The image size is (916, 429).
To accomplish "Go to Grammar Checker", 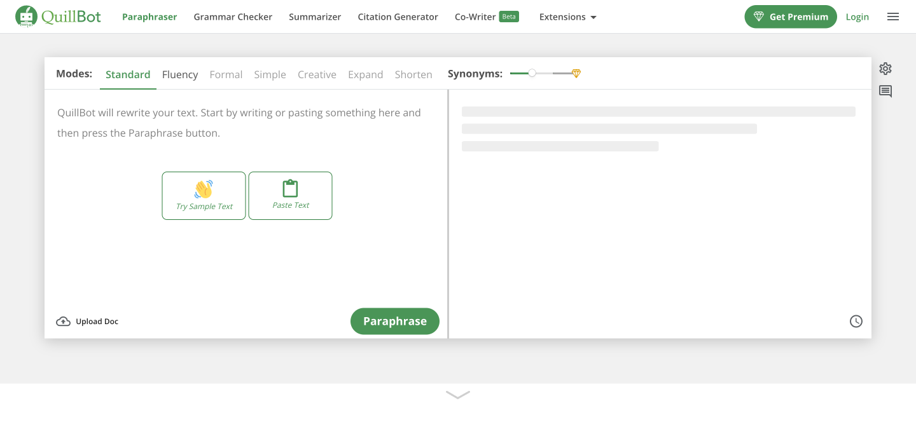I will pos(233,17).
